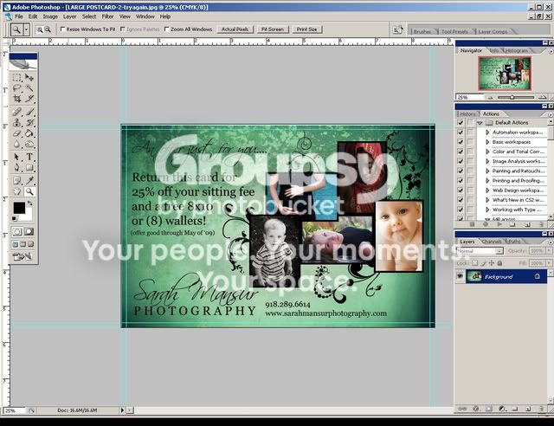Screen dimensions: 554x426
Task: Open the tool preset picker dropdown arrow
Action: click(26, 29)
